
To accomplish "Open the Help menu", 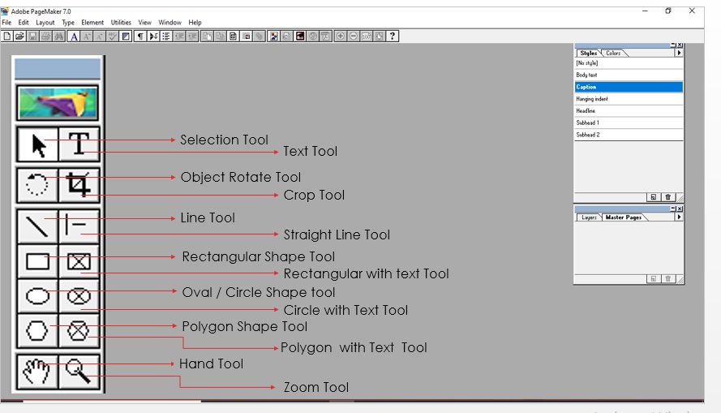I will click(x=195, y=22).
